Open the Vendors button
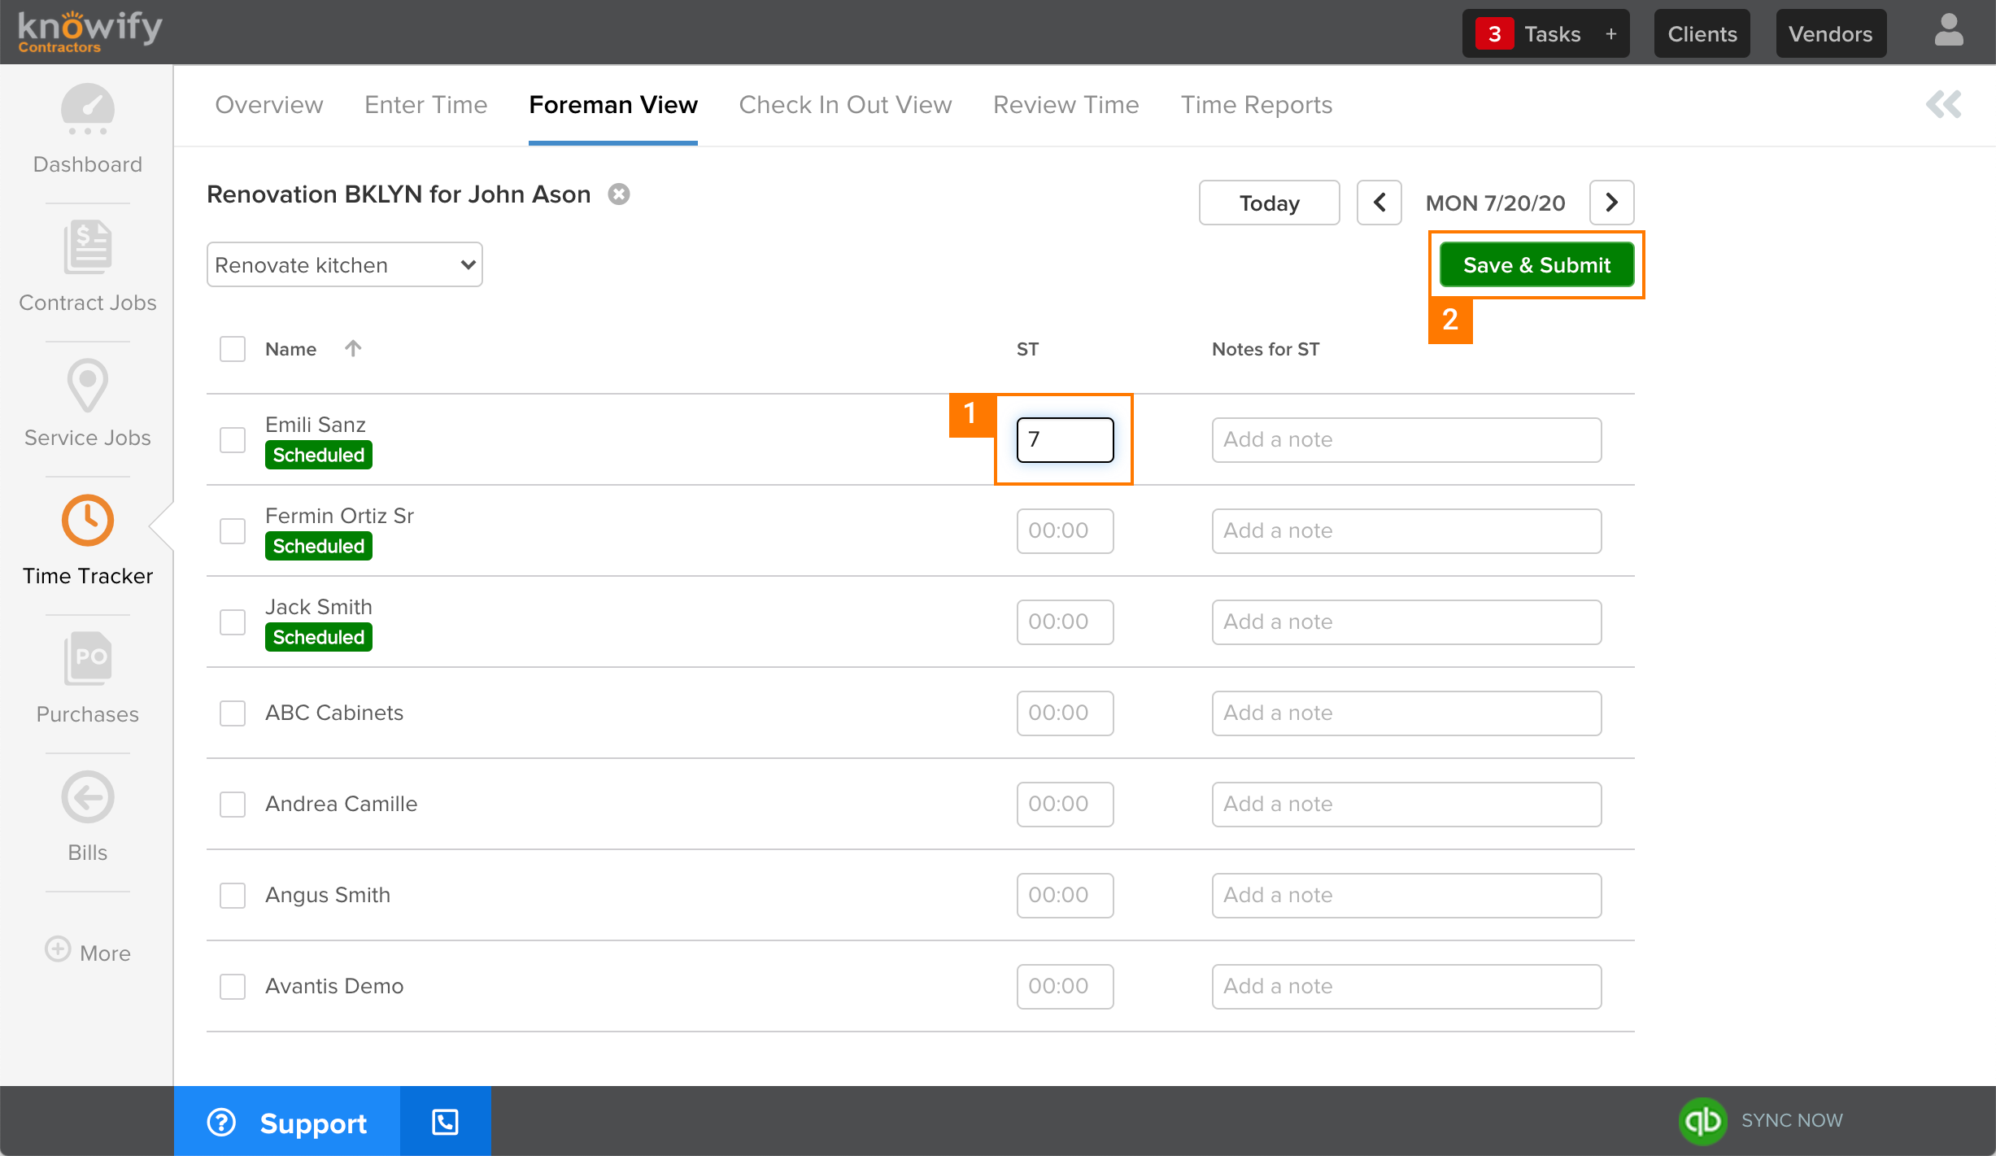 [1831, 34]
